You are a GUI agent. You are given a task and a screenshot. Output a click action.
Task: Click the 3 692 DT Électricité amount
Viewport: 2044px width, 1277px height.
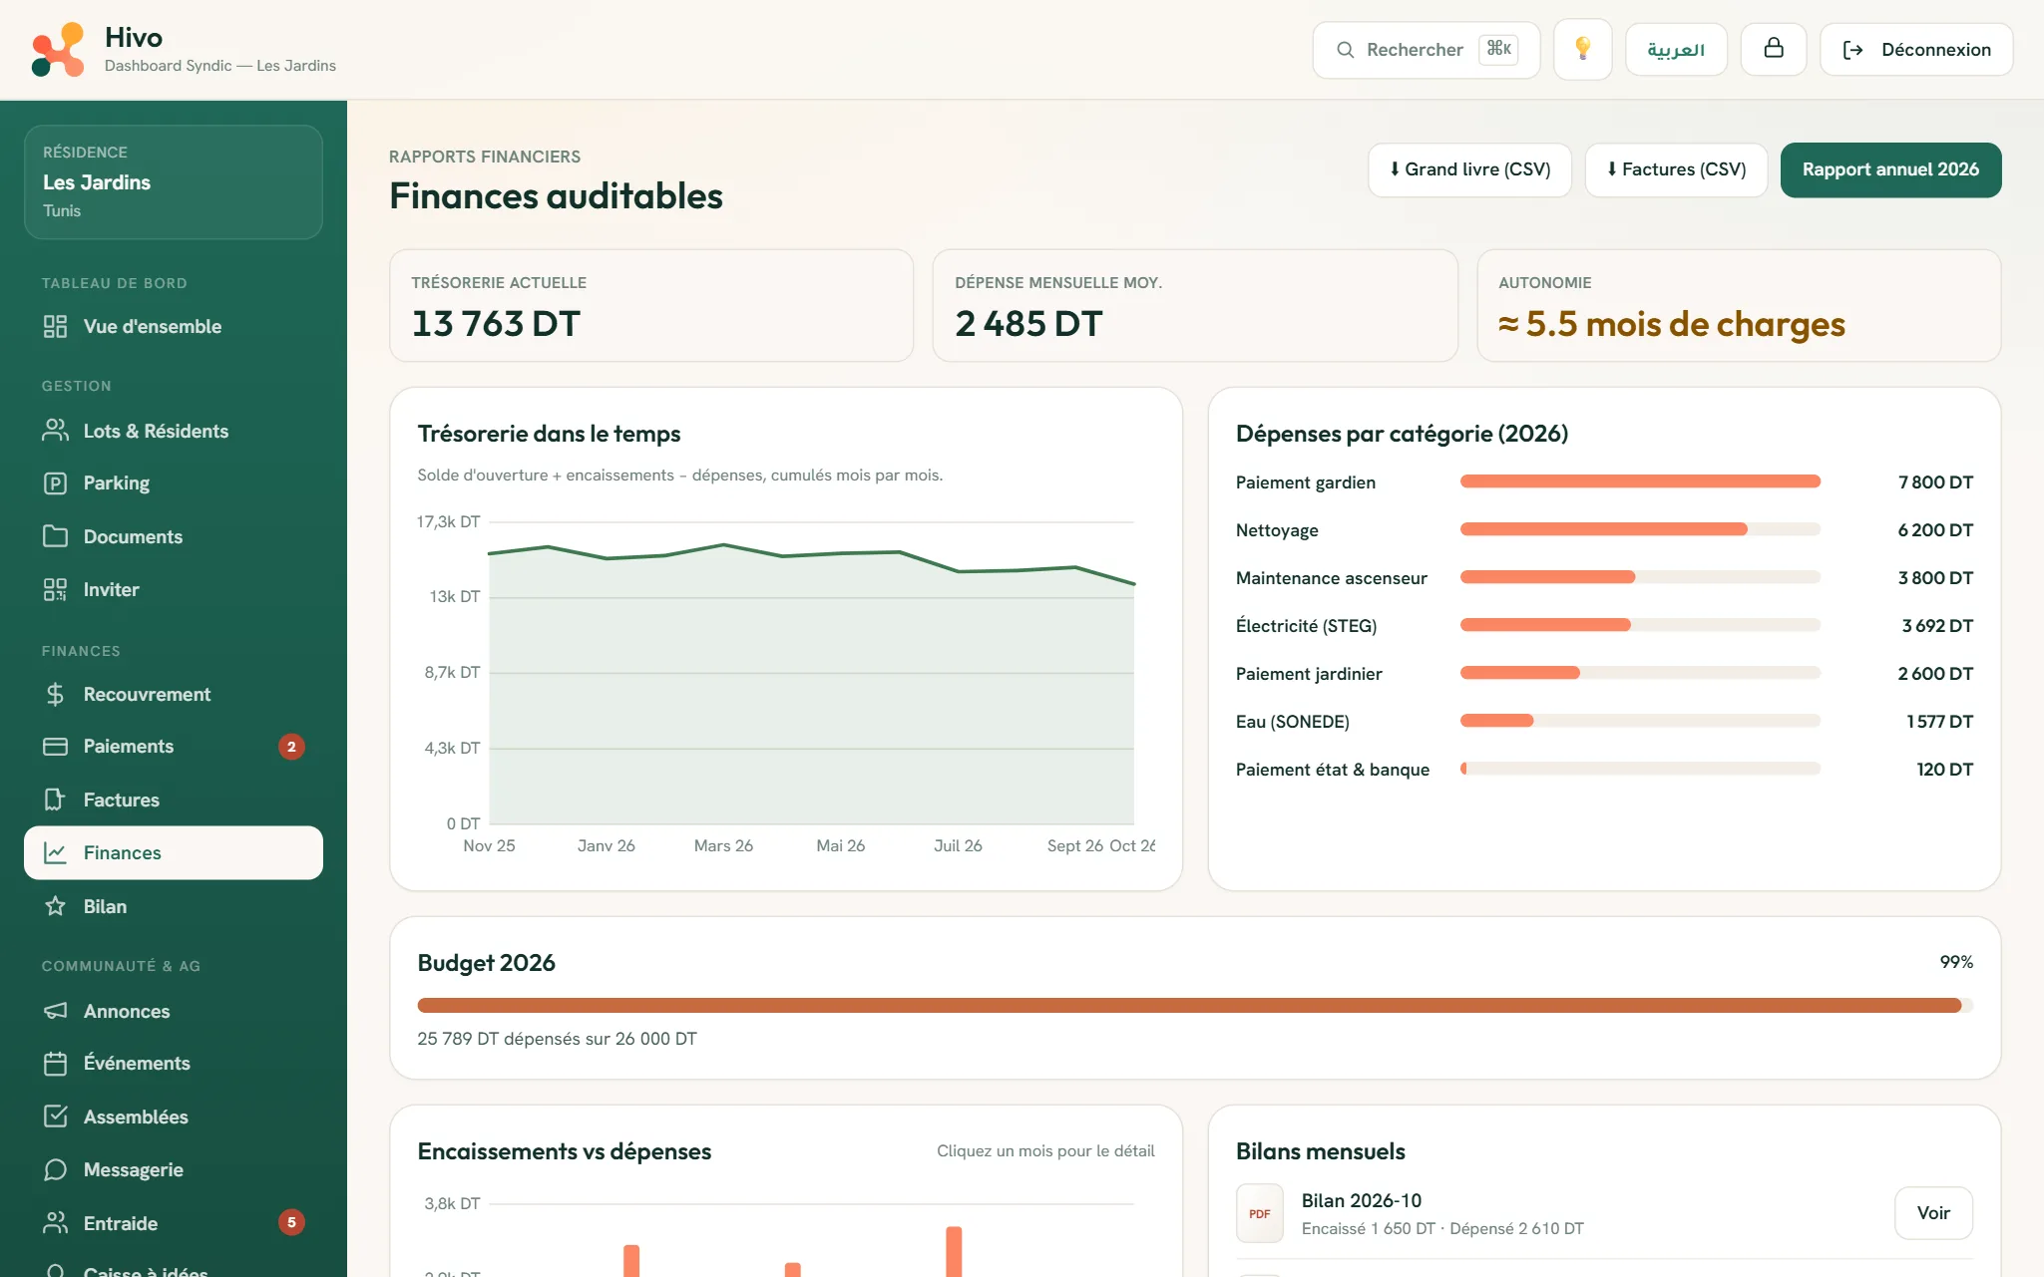[x=1937, y=626]
